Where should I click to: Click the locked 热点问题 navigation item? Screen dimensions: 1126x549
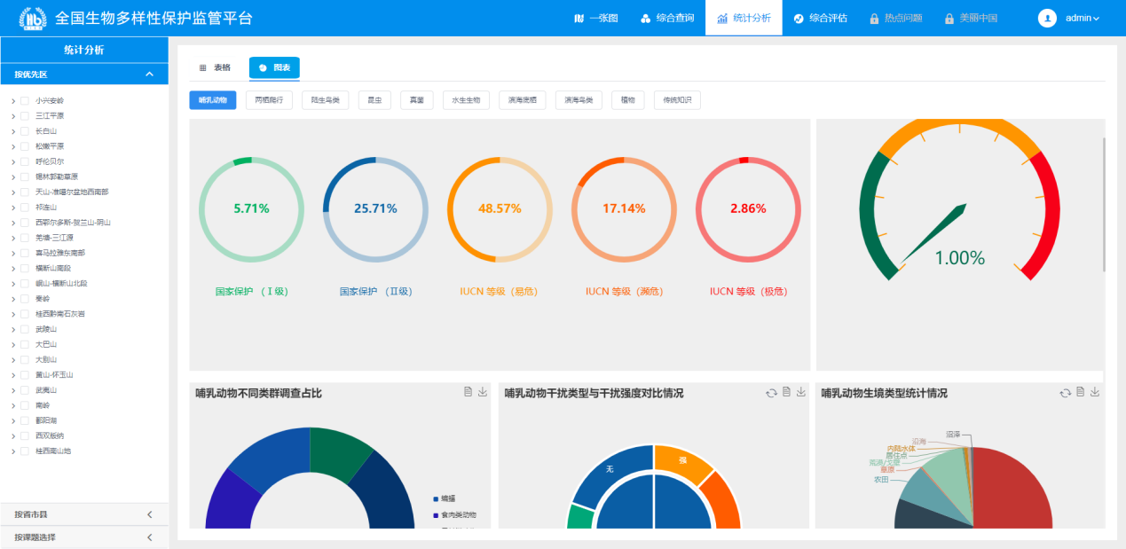click(x=896, y=18)
